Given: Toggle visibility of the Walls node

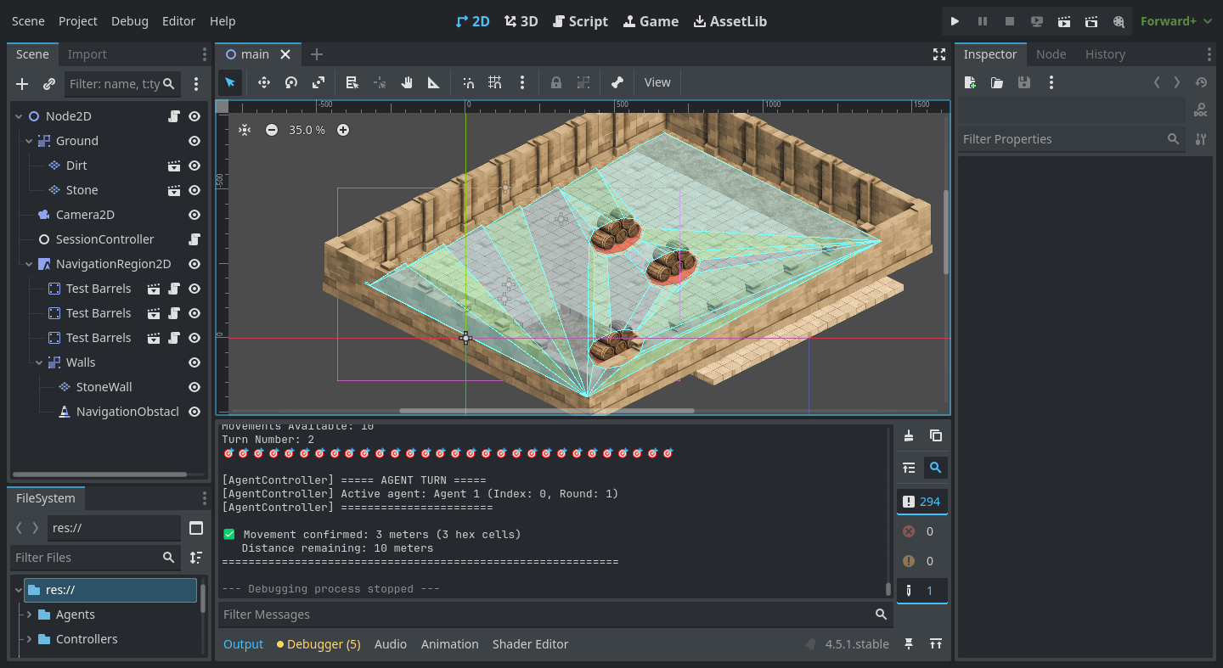Looking at the screenshot, I should pos(194,362).
